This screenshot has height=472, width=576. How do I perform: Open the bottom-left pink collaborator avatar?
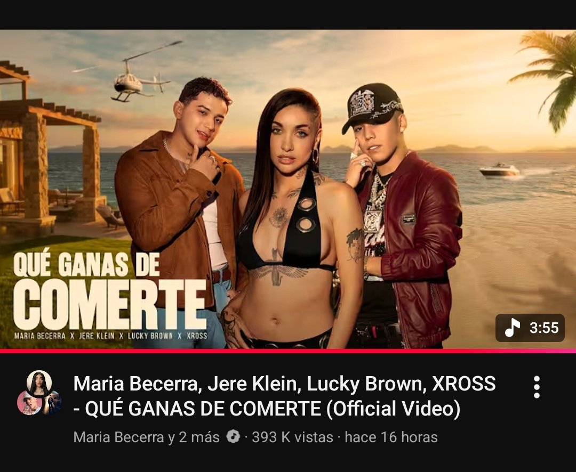(29, 403)
